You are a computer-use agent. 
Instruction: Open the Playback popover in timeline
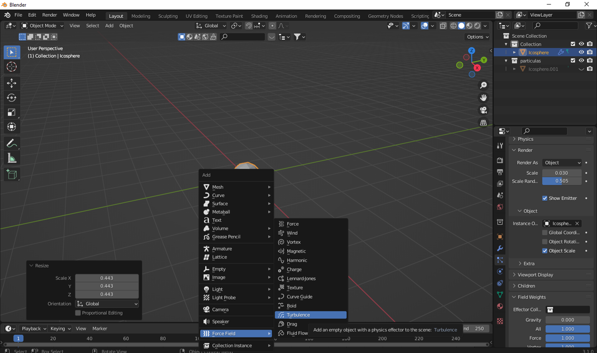pyautogui.click(x=33, y=328)
